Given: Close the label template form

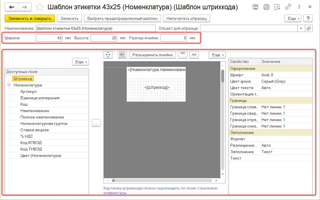Looking at the screenshot, I should 310,7.
